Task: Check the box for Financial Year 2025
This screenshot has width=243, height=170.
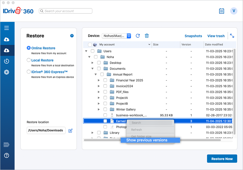Action: point(105,80)
